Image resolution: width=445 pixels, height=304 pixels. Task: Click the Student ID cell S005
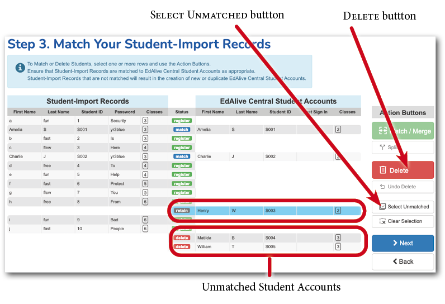point(270,246)
